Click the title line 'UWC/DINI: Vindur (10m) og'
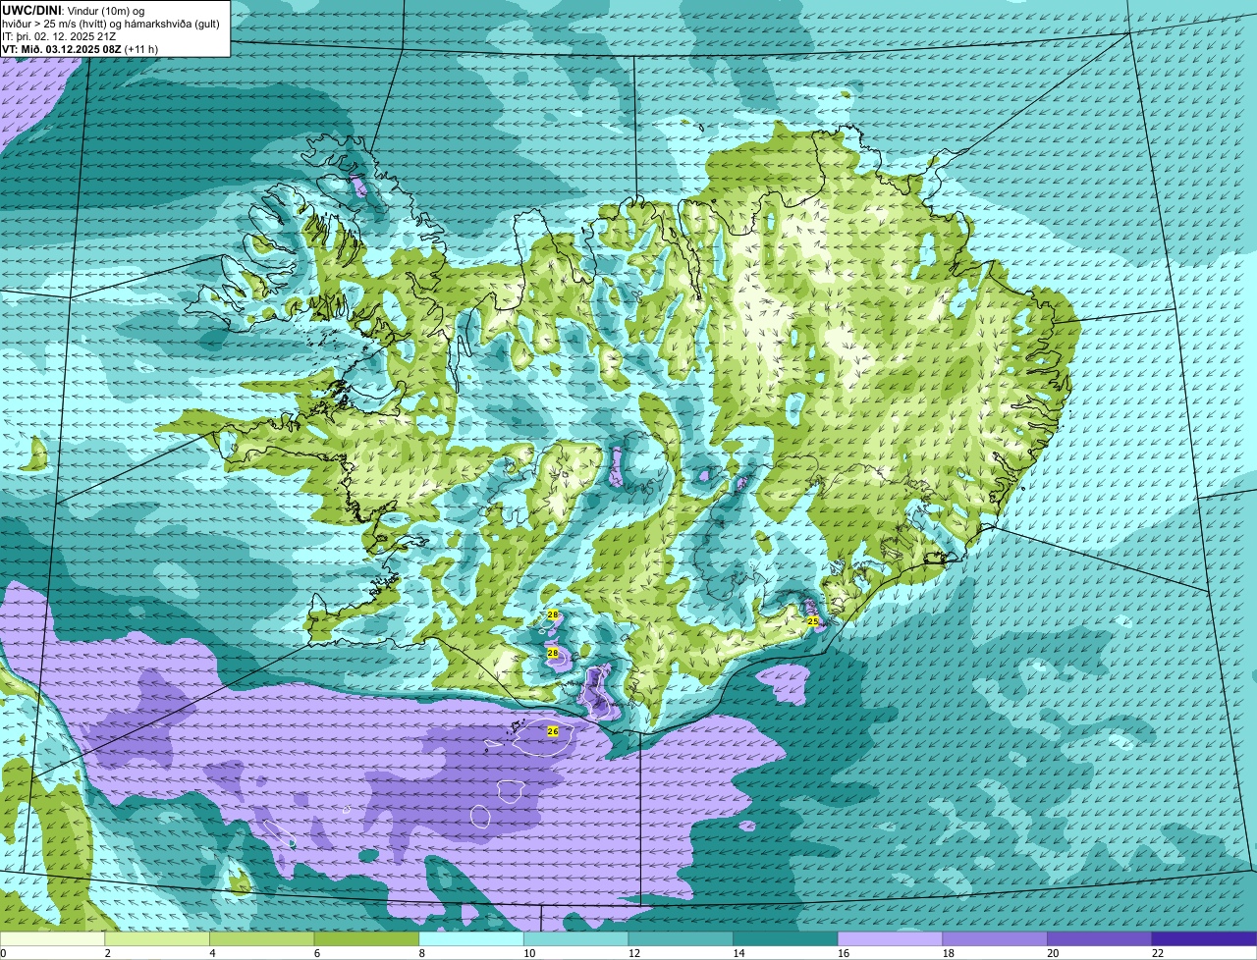Viewport: 1257px width, 960px height. (x=74, y=10)
